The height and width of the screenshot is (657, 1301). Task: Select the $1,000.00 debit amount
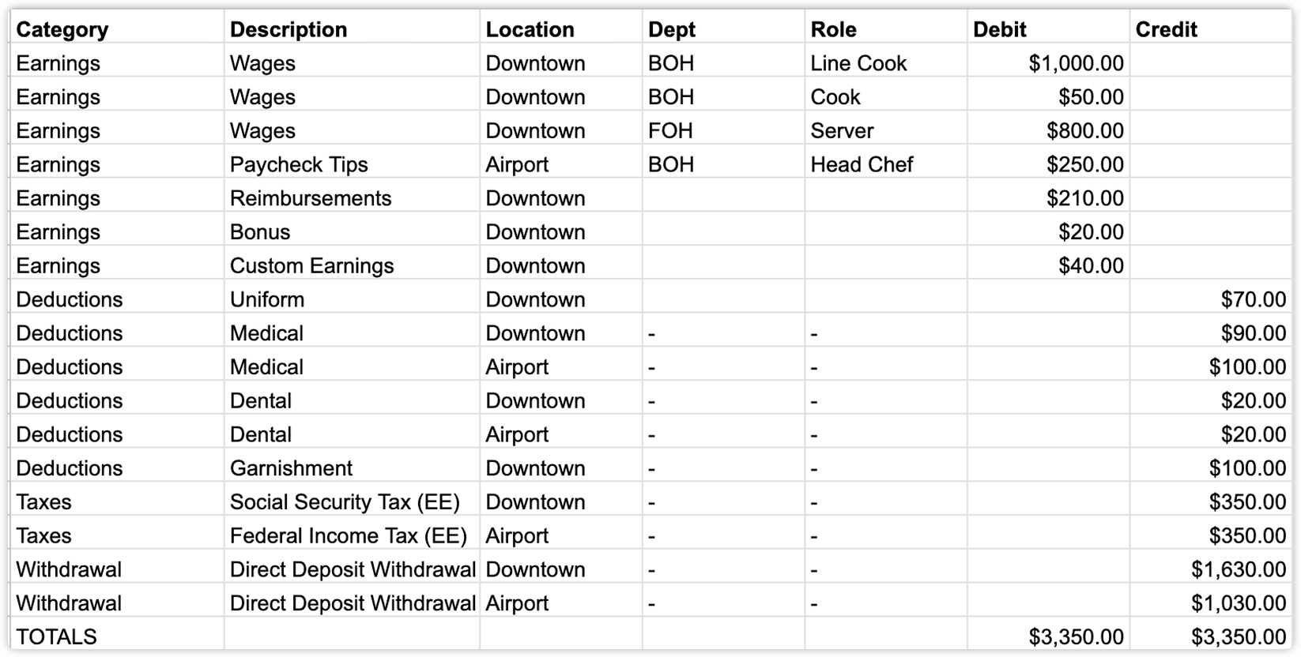(x=1076, y=63)
